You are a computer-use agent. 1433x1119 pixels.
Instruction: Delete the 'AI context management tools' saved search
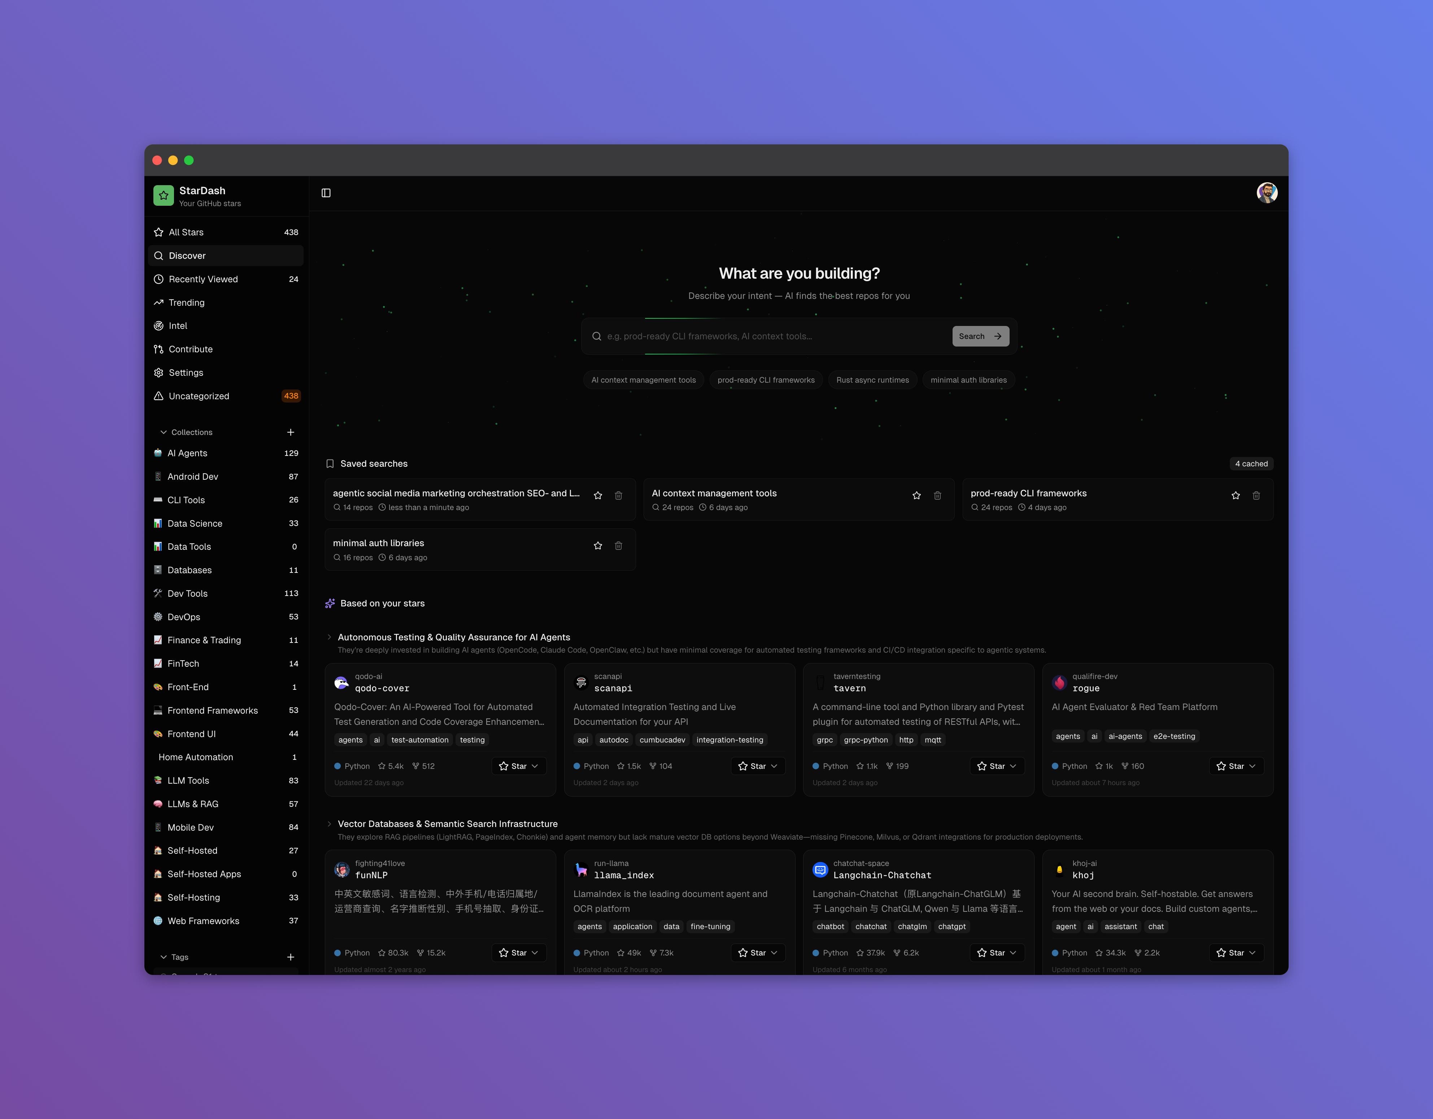pyautogui.click(x=937, y=496)
